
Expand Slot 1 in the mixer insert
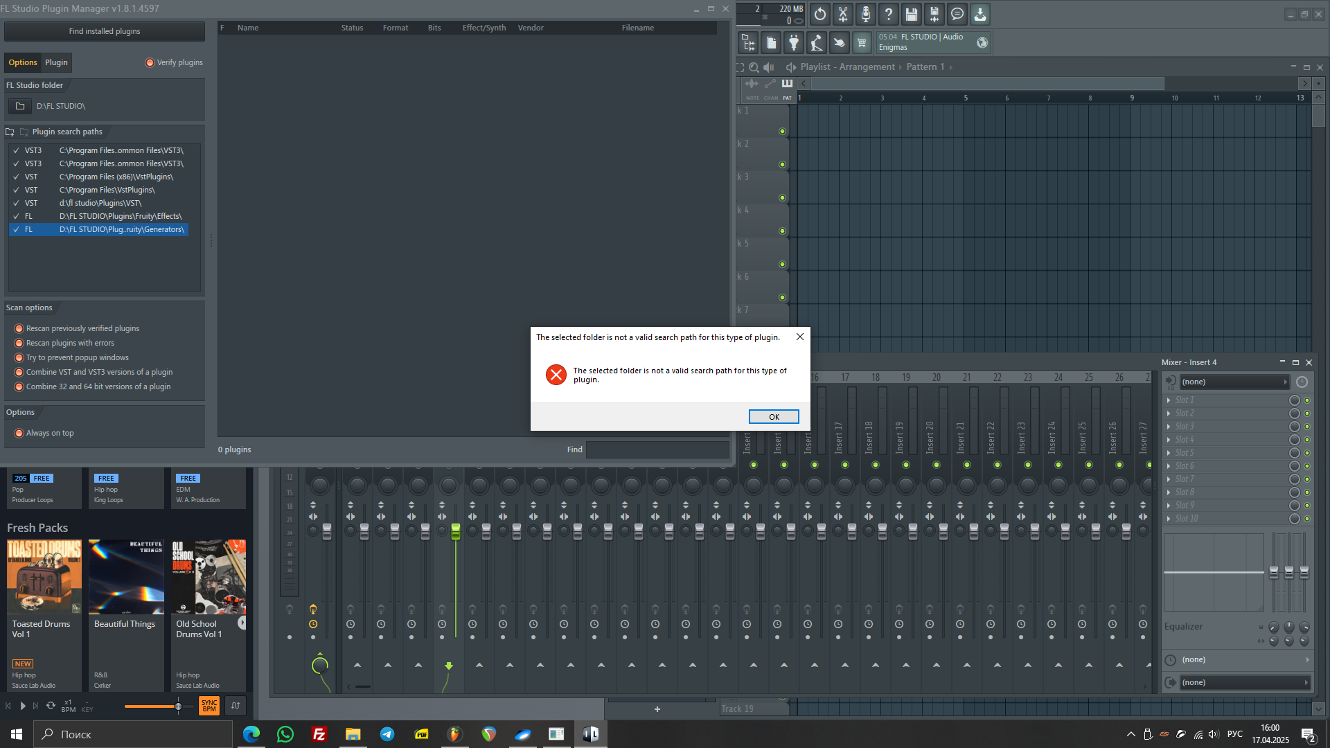click(1169, 400)
